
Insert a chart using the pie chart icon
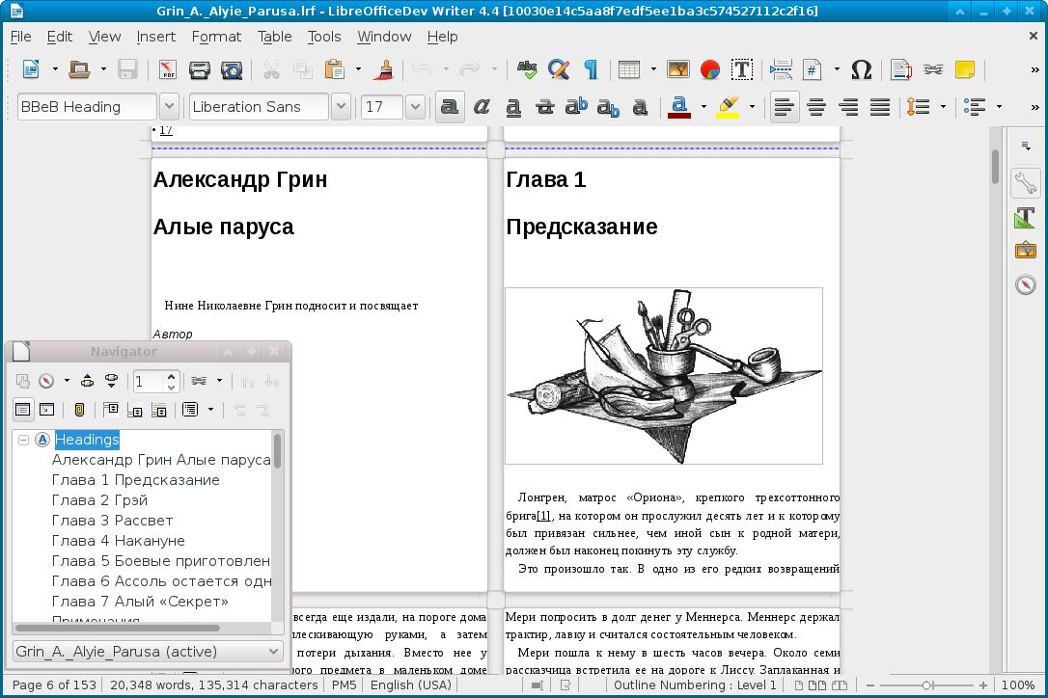pos(709,69)
